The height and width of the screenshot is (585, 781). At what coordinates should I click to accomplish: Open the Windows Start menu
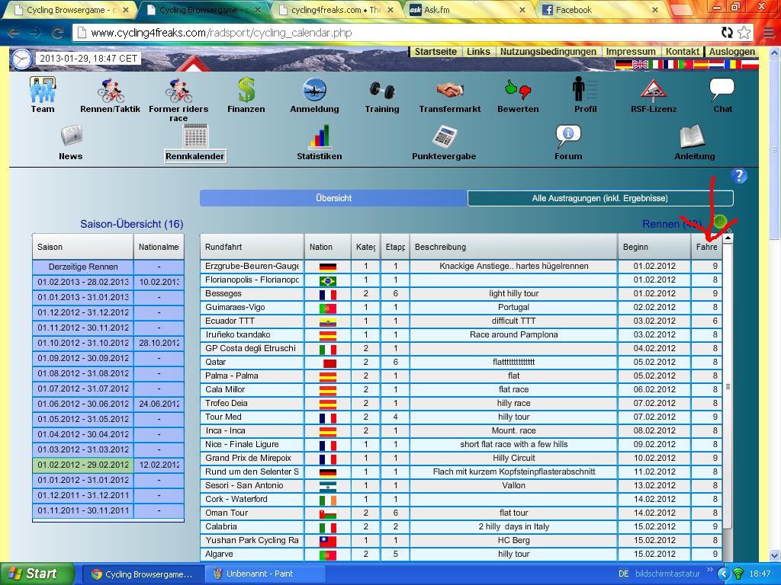tap(37, 574)
